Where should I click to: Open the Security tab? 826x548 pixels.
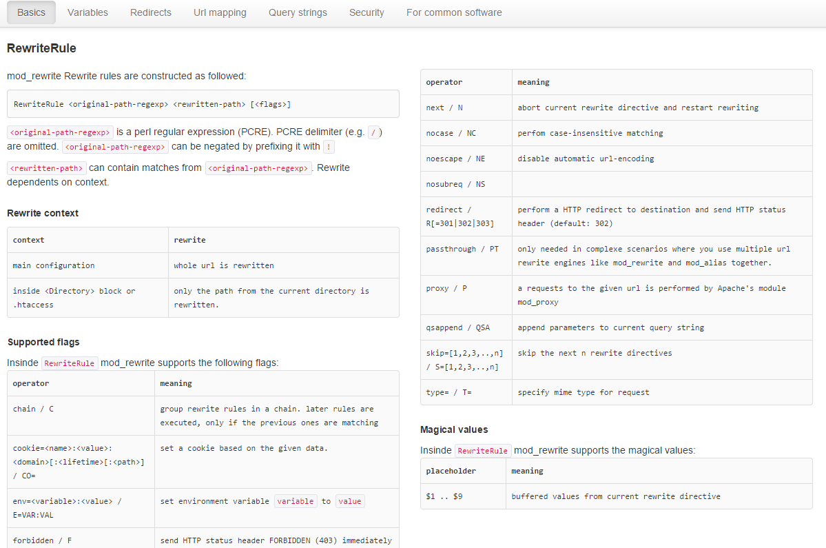tap(366, 12)
